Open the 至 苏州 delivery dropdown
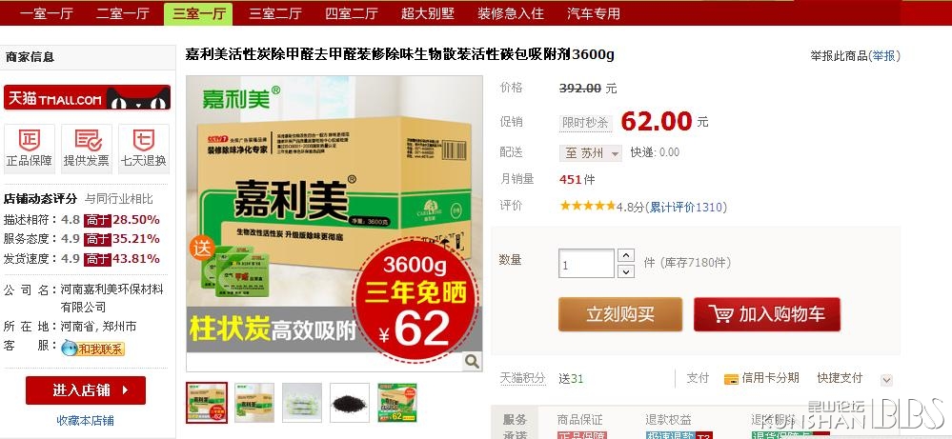 coord(591,153)
